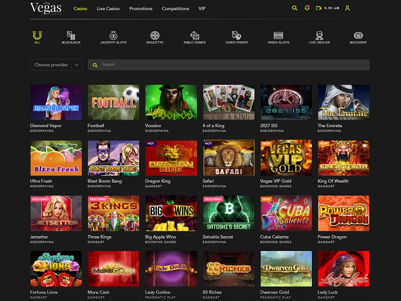Image resolution: width=401 pixels, height=301 pixels.
Task: Launch The Emirate game thumbnail
Action: coord(343,102)
